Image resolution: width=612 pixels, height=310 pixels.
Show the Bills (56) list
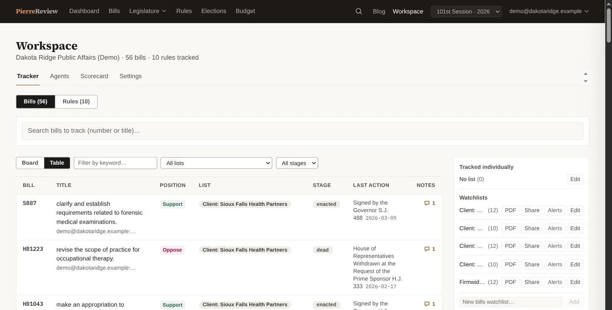click(x=35, y=102)
